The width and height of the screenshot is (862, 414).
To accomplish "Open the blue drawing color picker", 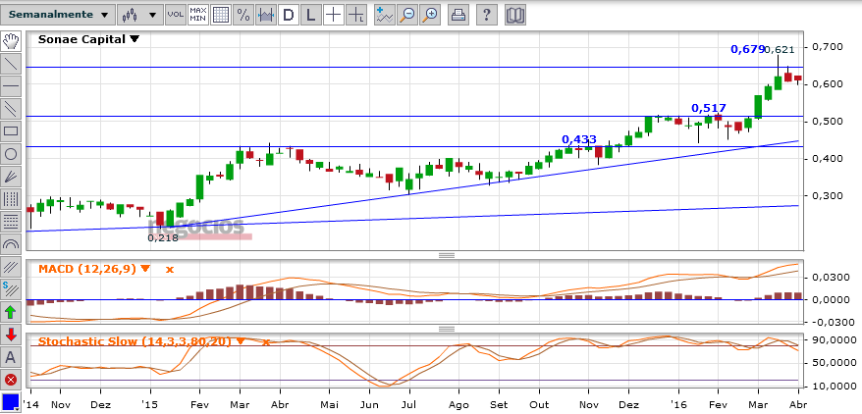I will pos(11,402).
